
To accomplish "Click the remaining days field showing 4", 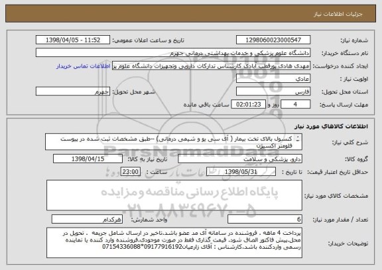I will point(296,105).
